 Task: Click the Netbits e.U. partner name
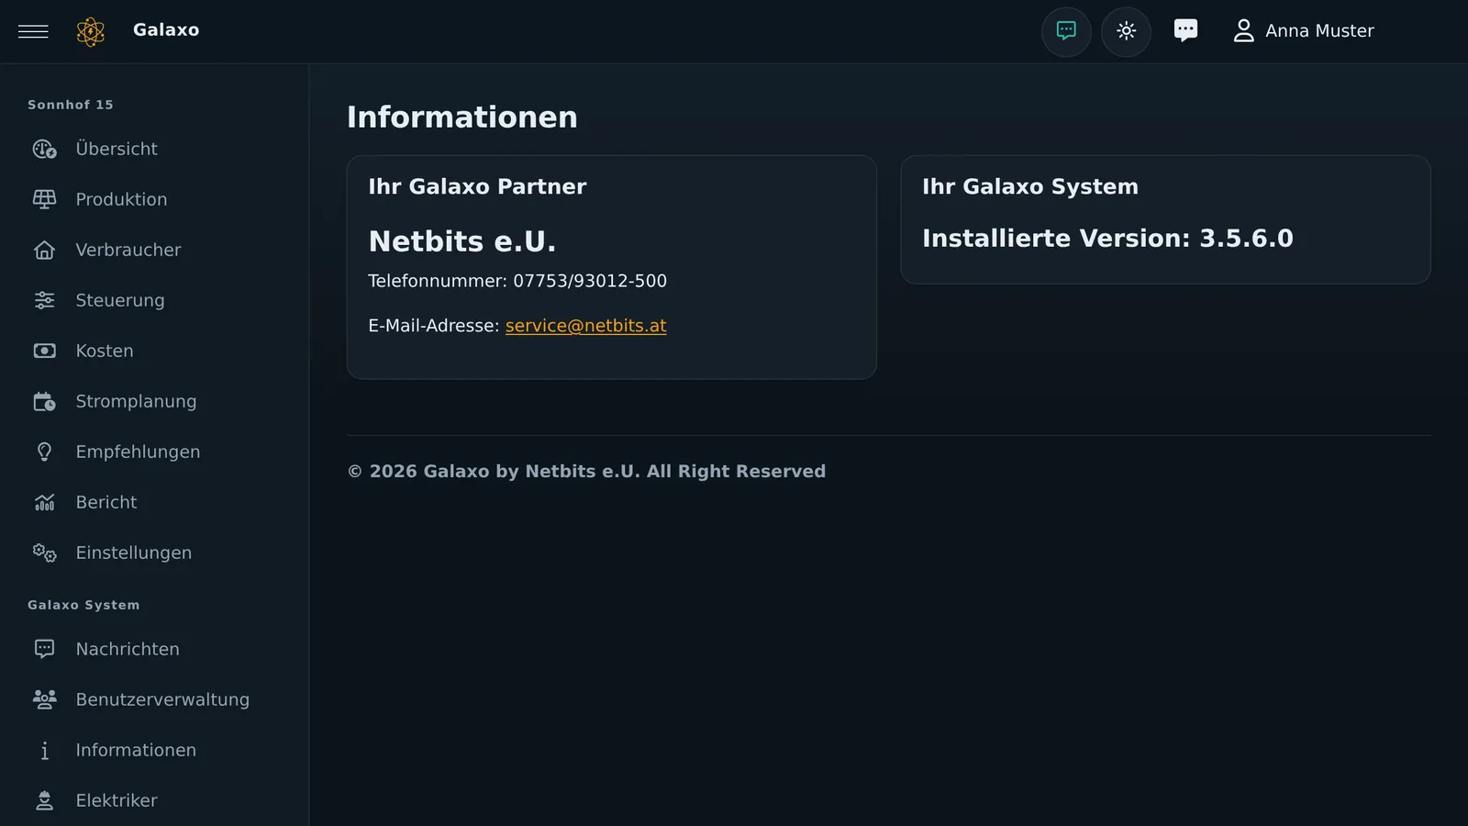[x=462, y=241]
